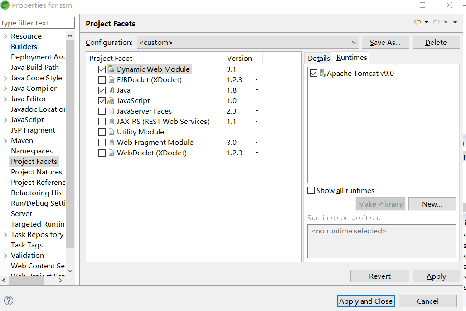Click the Apache Tomcat server icon

[x=323, y=73]
